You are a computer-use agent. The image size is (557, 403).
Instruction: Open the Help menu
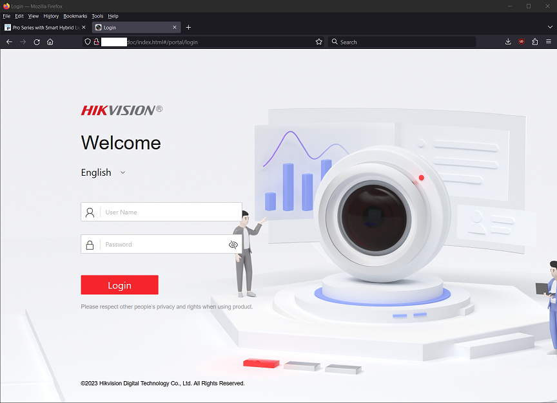tap(113, 16)
